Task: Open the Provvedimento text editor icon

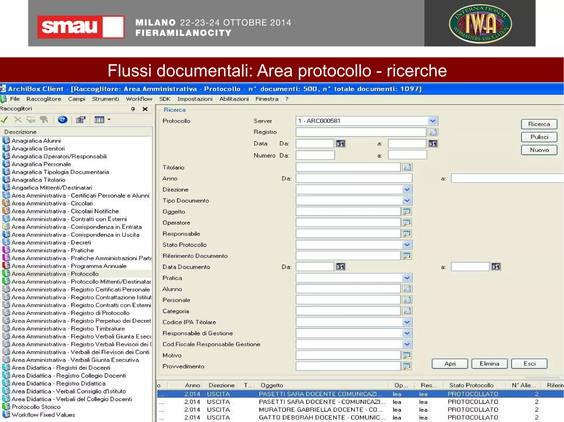Action: tap(407, 366)
